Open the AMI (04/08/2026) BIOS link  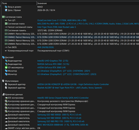point(46,47)
